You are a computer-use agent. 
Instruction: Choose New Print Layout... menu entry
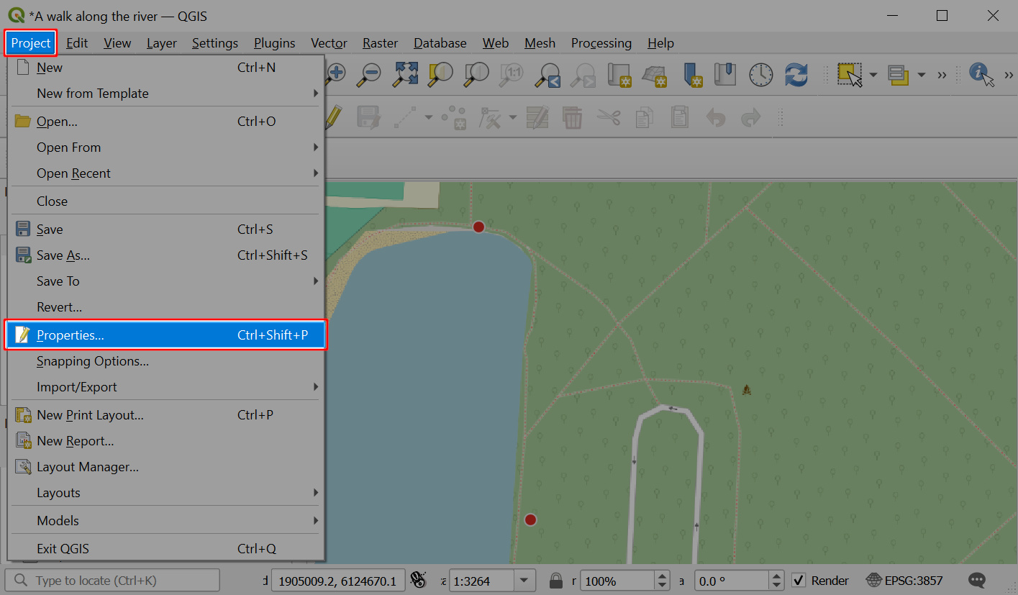(x=166, y=415)
